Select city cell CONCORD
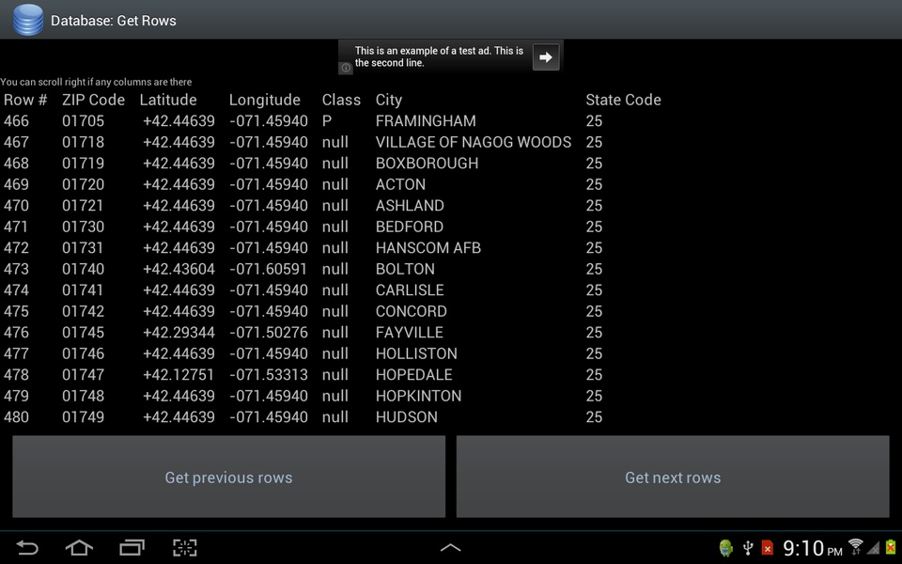This screenshot has width=902, height=564. click(x=411, y=311)
